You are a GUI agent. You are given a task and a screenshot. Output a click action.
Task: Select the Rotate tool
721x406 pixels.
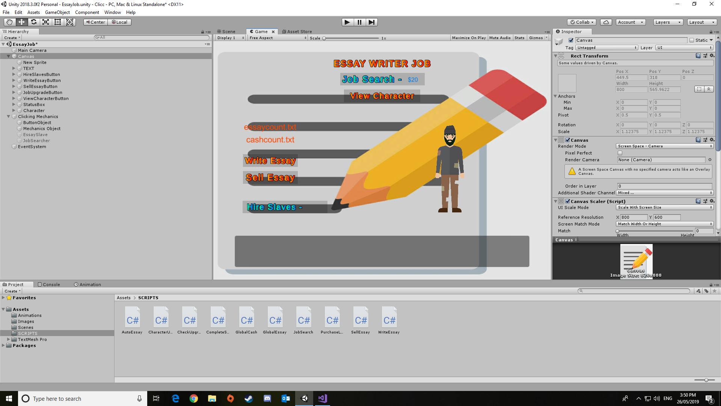[x=33, y=22]
